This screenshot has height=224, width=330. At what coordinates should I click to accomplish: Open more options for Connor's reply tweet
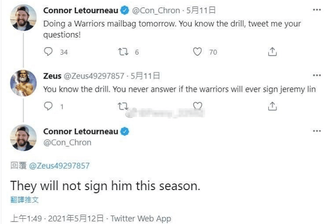pos(315,132)
